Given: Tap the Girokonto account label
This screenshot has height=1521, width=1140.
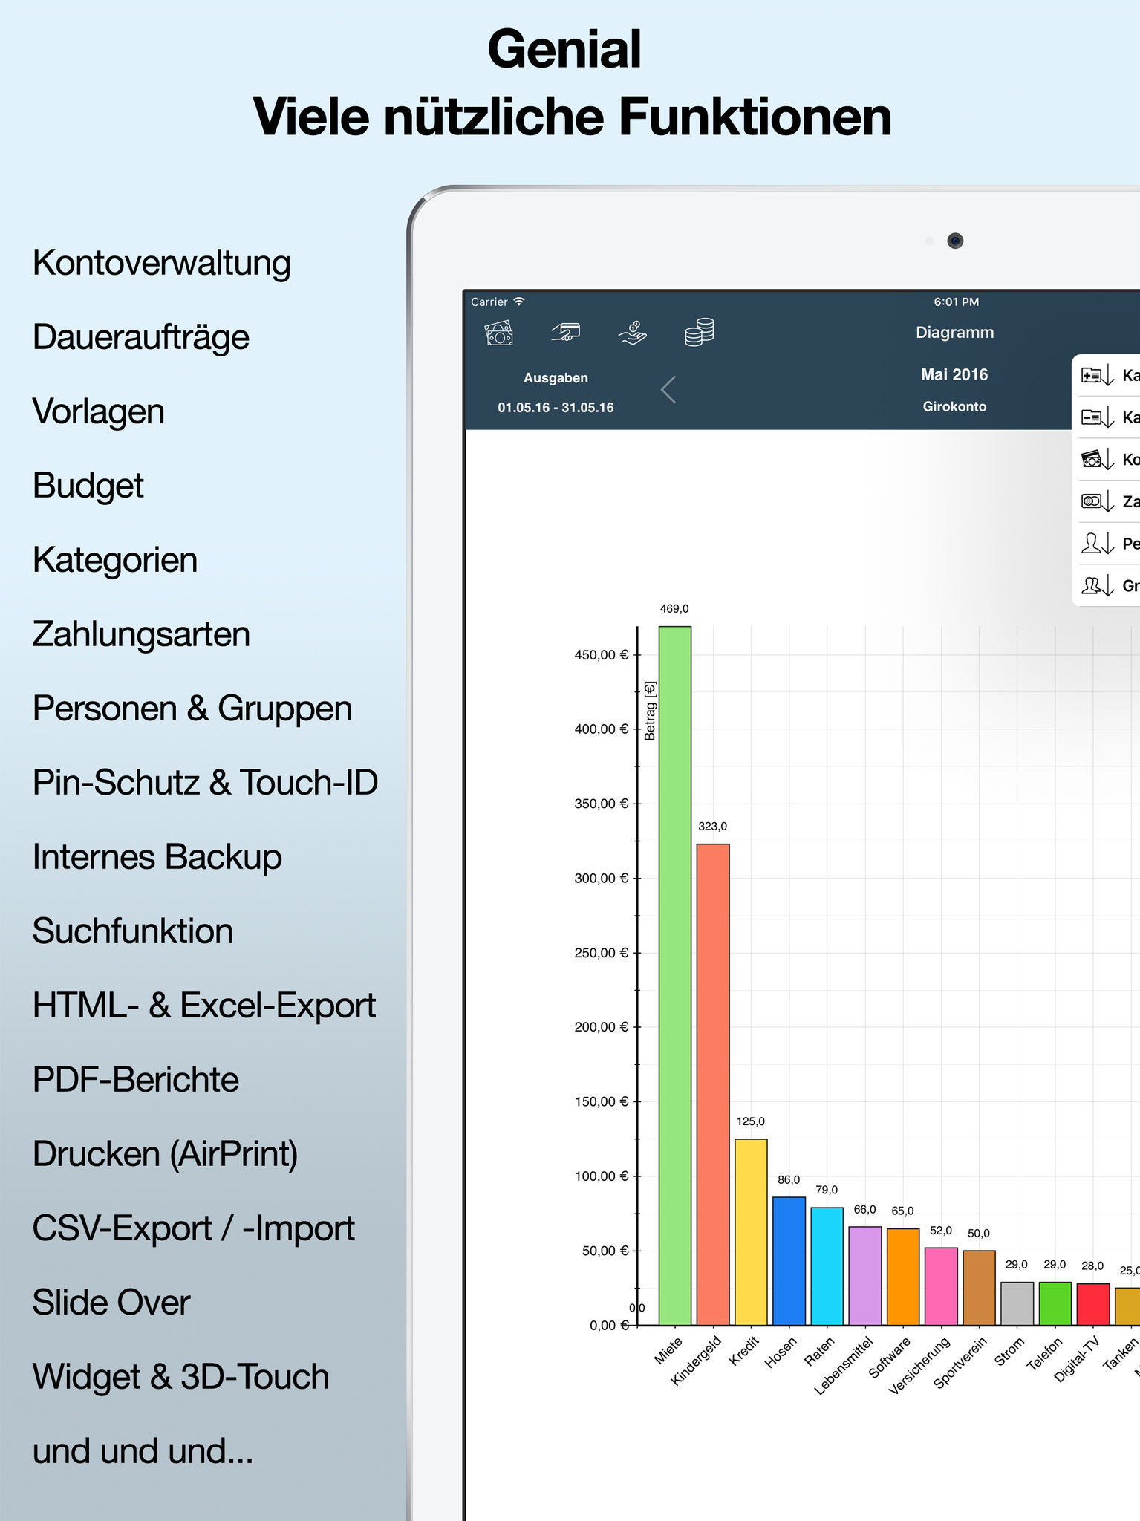Looking at the screenshot, I should click(x=954, y=406).
